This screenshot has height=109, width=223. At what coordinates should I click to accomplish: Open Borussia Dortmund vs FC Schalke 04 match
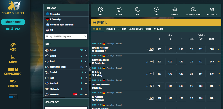point(100,62)
